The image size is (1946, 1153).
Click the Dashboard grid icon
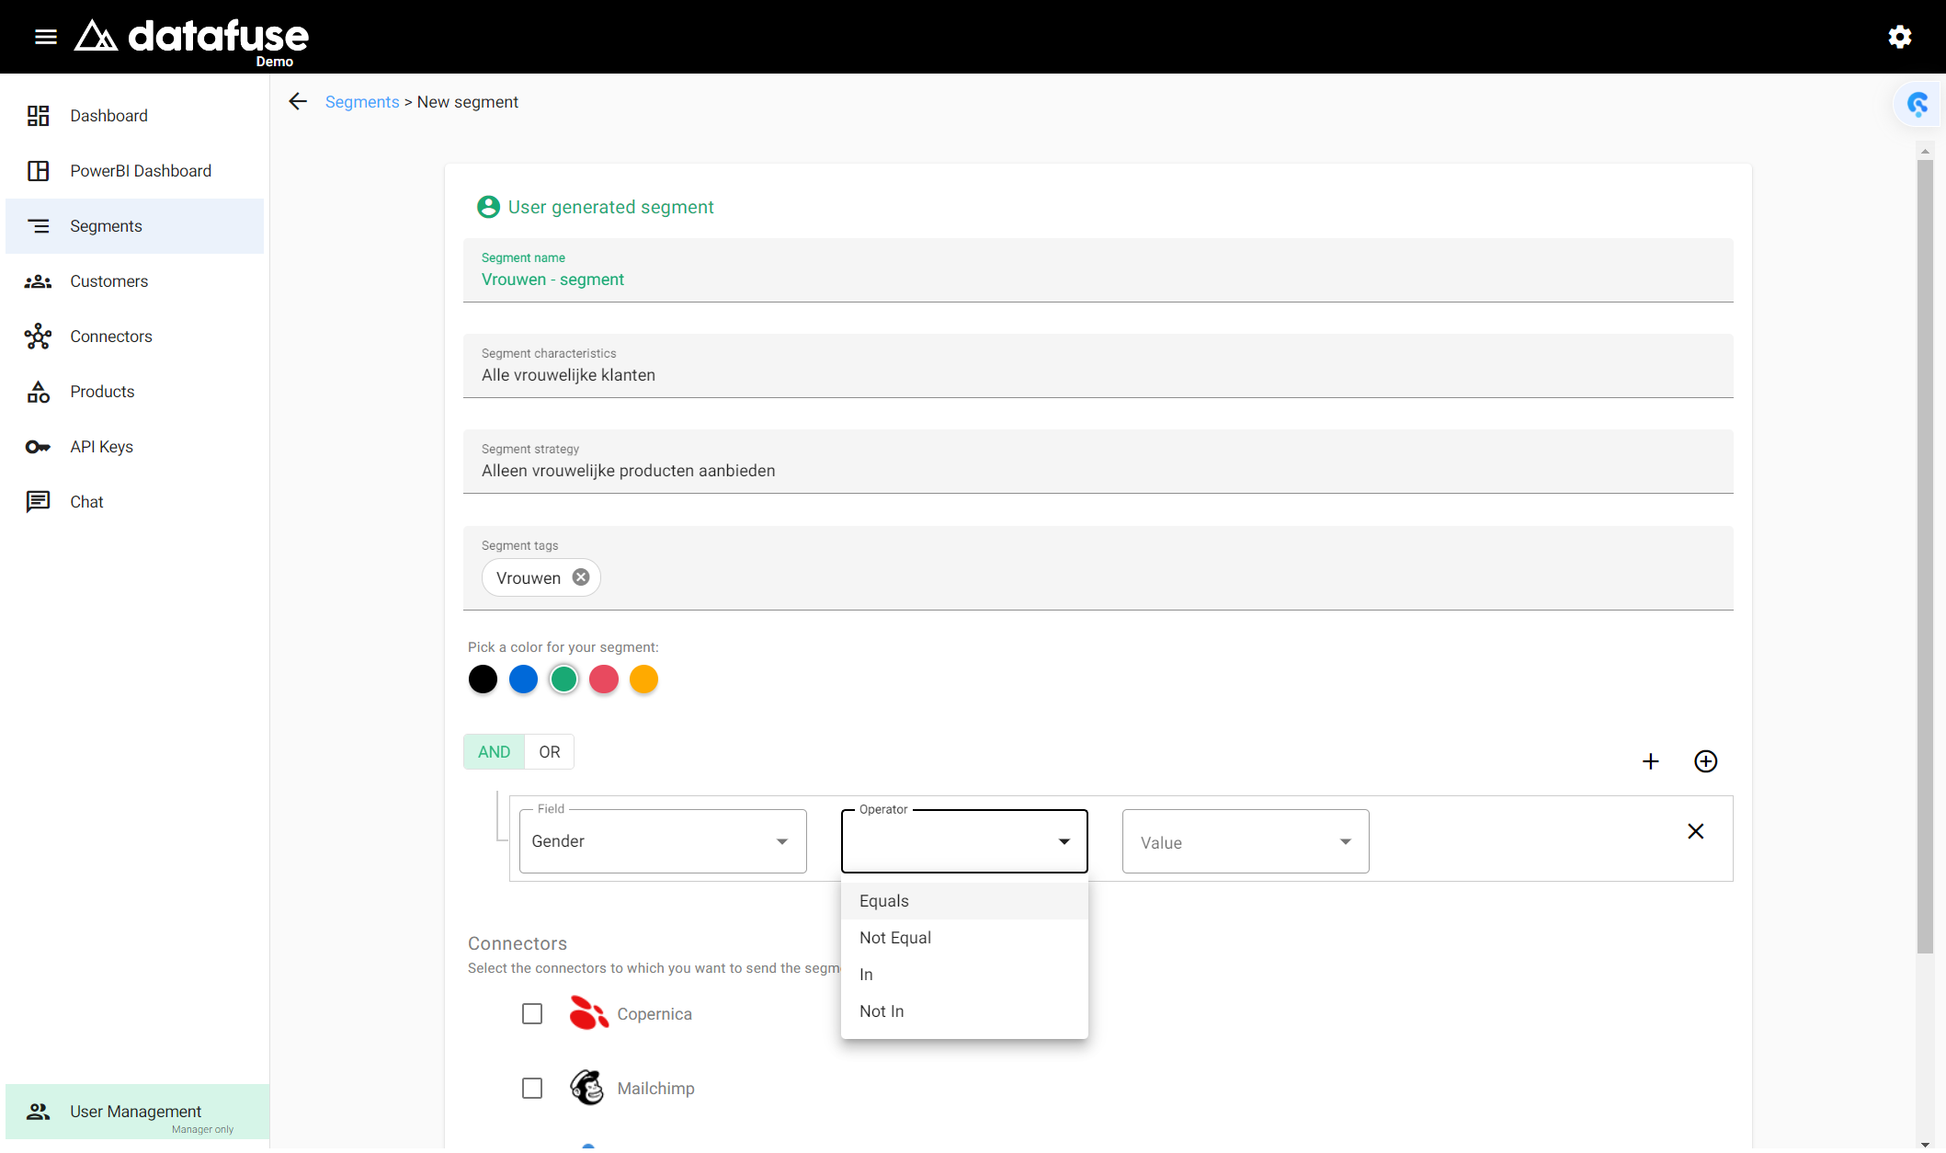click(38, 116)
